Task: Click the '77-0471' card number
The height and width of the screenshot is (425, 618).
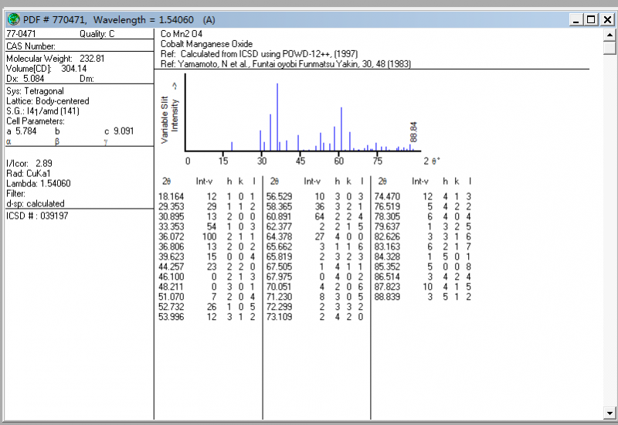Action: pyautogui.click(x=21, y=33)
